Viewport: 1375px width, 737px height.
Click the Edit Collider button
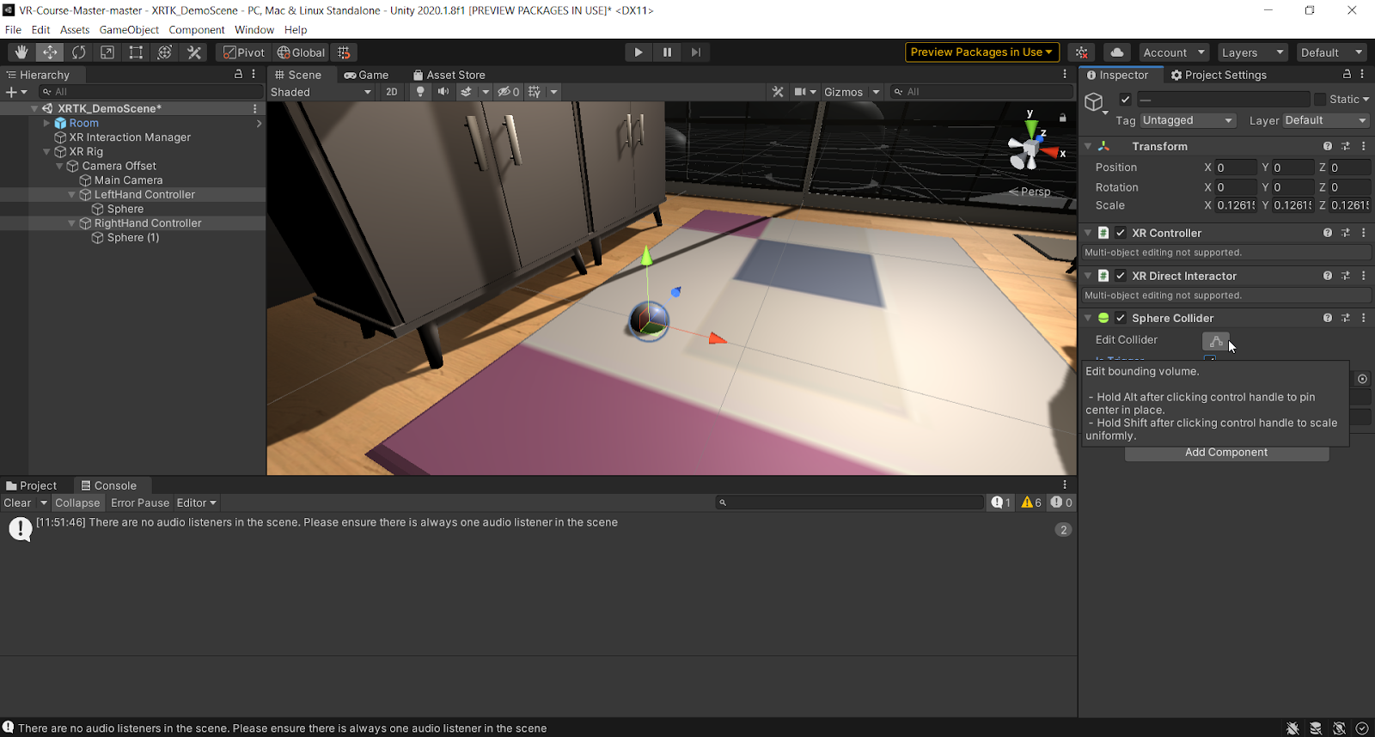coord(1215,341)
